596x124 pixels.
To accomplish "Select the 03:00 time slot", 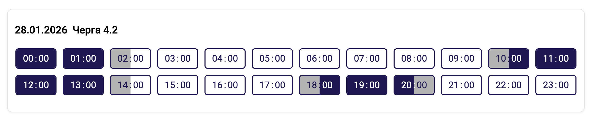I will 178,59.
